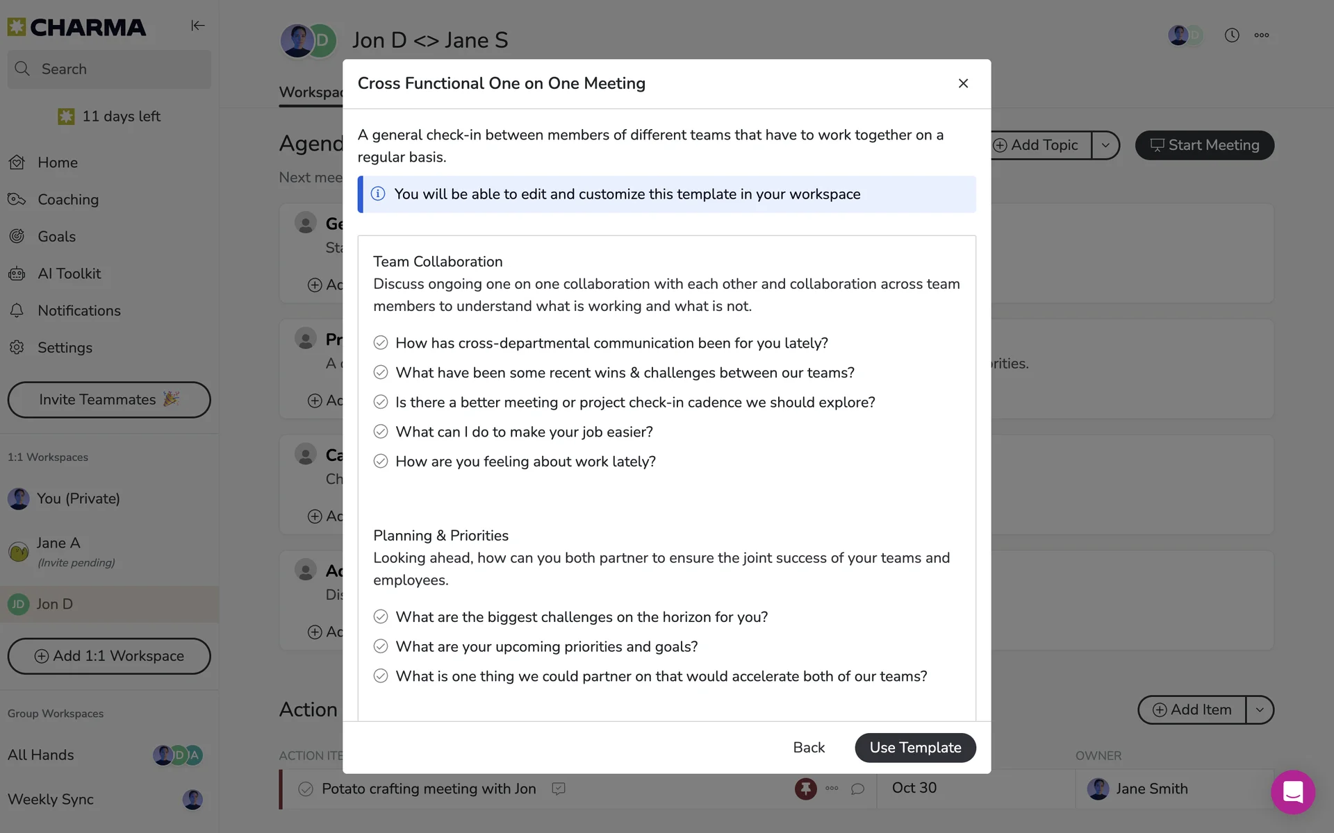Open Coaching in the sidebar
The width and height of the screenshot is (1334, 833).
pyautogui.click(x=68, y=200)
